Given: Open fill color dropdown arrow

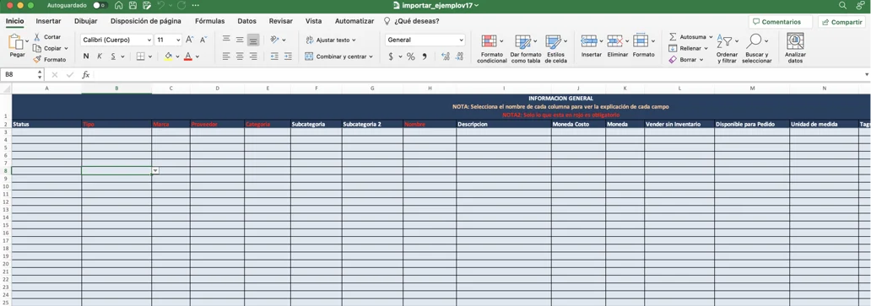Looking at the screenshot, I should [177, 56].
